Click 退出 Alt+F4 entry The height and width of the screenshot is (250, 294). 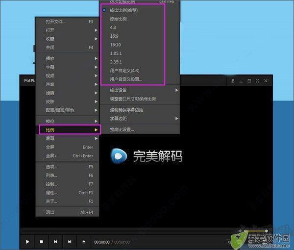click(67, 212)
